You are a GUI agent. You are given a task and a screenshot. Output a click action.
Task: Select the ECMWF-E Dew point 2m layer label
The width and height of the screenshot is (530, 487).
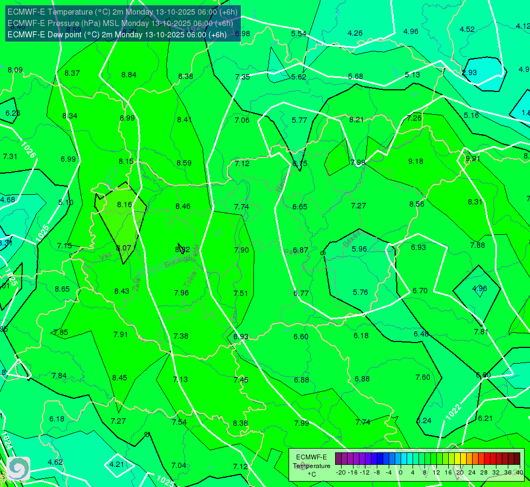click(x=117, y=35)
